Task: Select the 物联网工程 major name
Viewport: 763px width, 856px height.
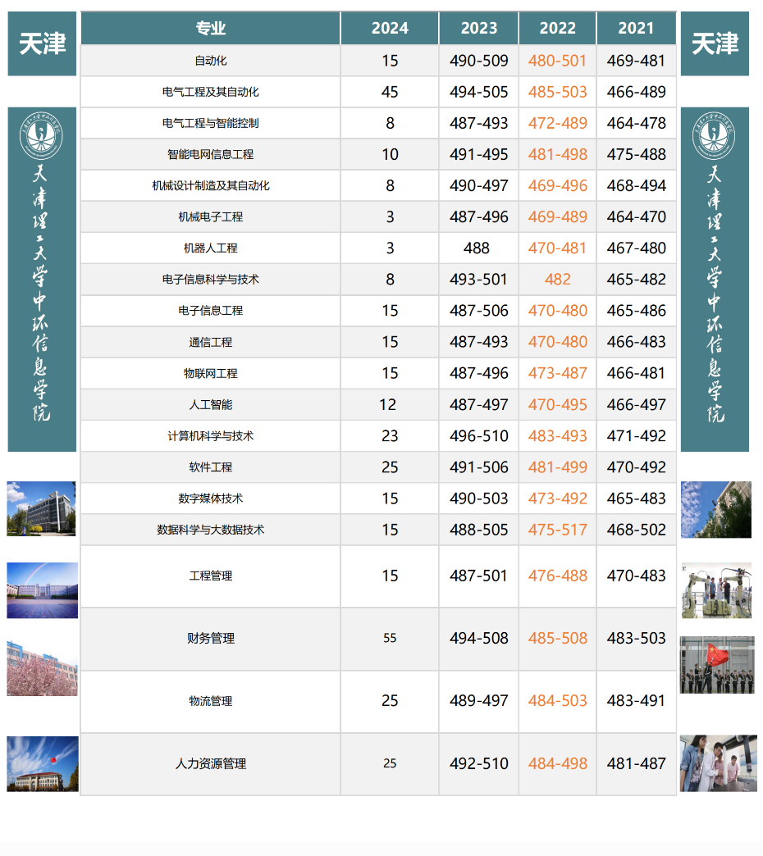Action: click(211, 373)
